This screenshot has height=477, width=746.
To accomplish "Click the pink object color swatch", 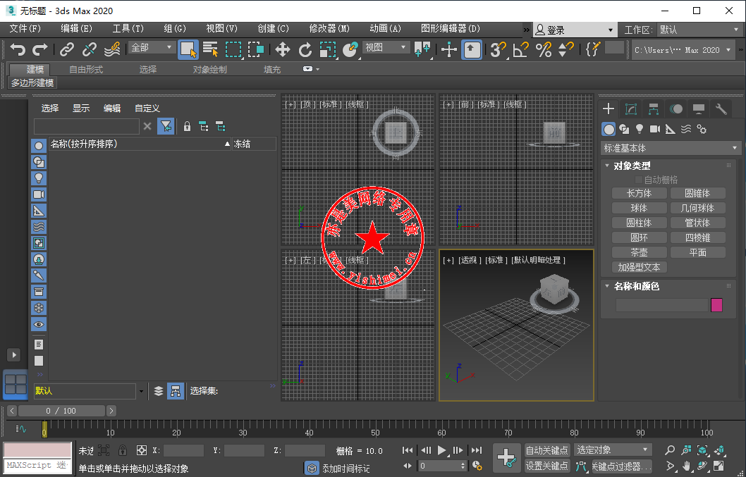I will click(716, 305).
